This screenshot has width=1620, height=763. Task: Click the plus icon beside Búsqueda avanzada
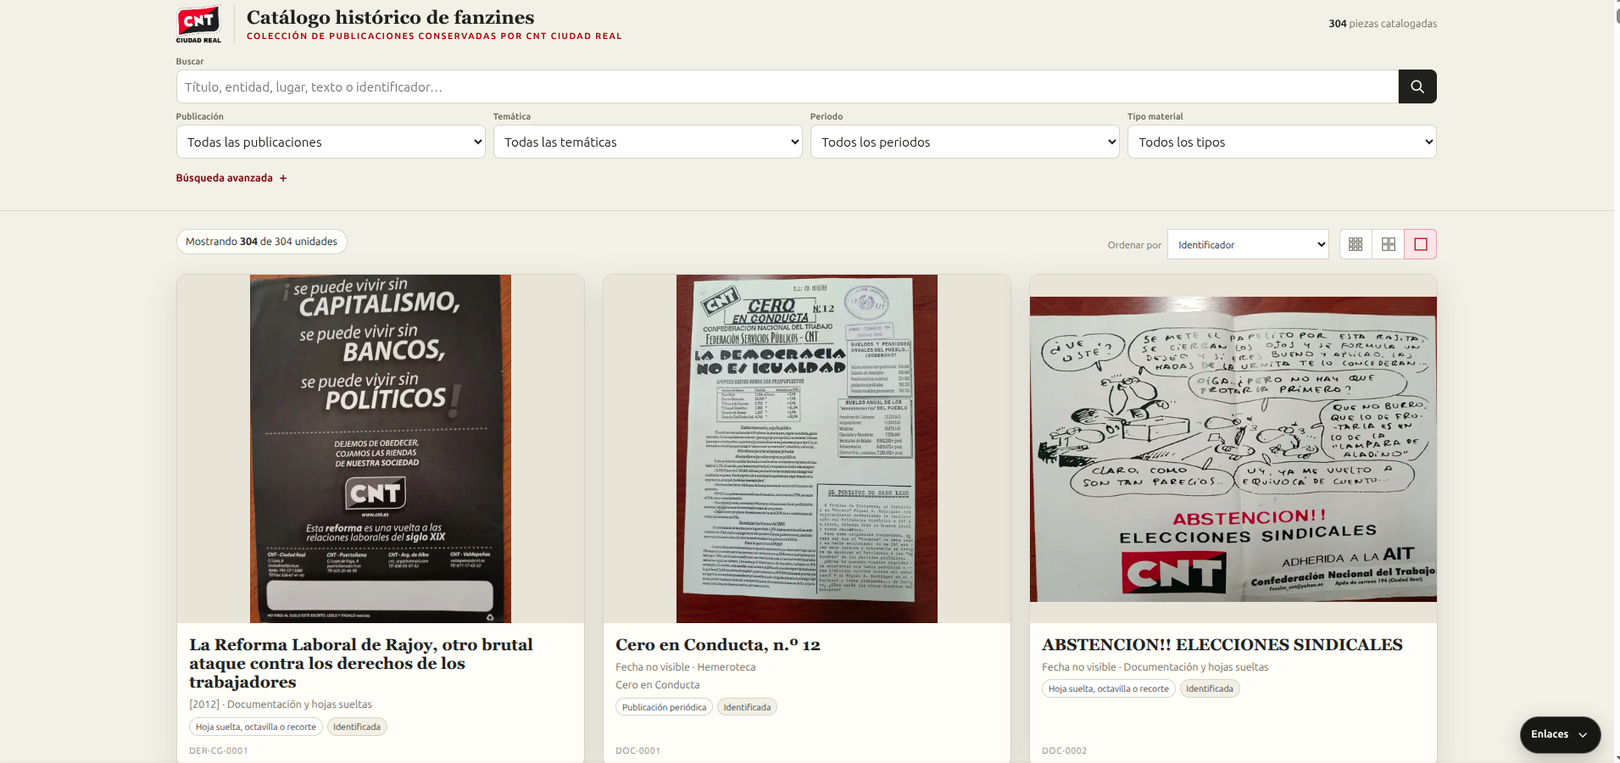283,178
